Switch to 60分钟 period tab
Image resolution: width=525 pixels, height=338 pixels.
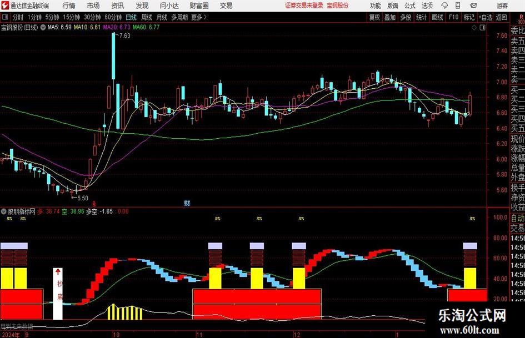point(113,17)
